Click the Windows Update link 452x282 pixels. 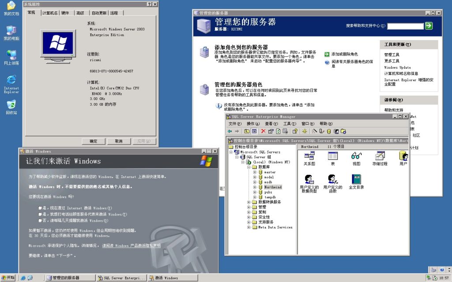tap(398, 67)
